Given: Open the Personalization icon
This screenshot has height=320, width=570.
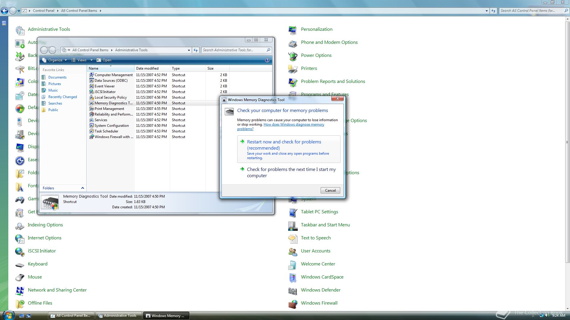Looking at the screenshot, I should point(293,30).
